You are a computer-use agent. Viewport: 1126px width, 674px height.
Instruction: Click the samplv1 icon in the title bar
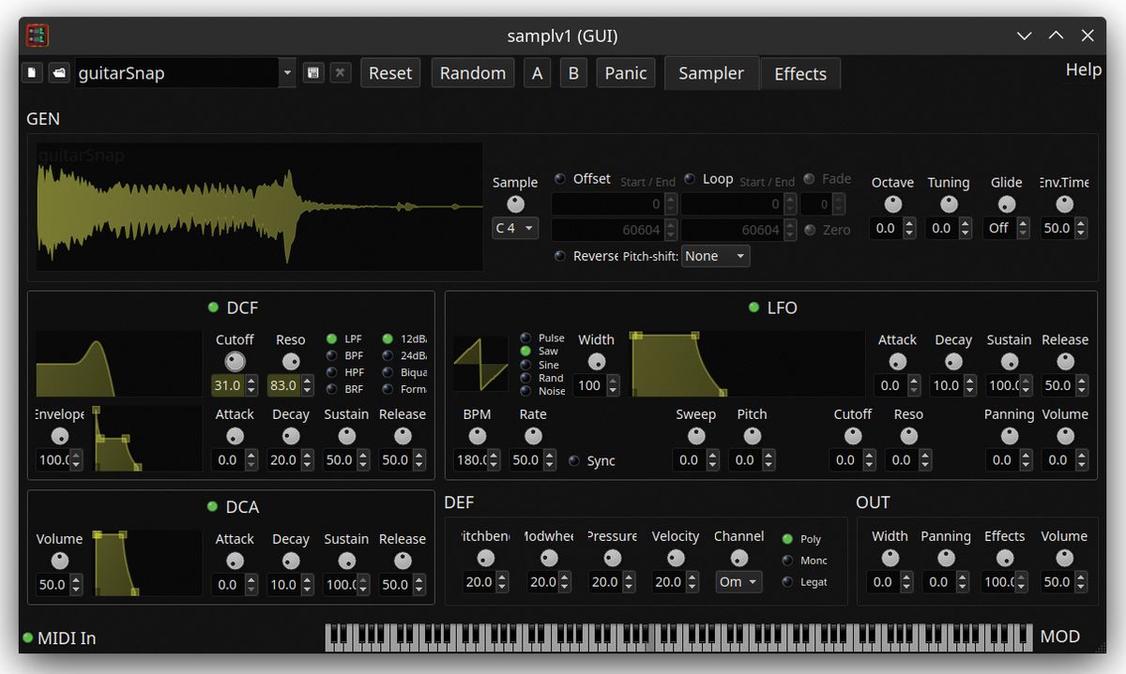point(36,35)
